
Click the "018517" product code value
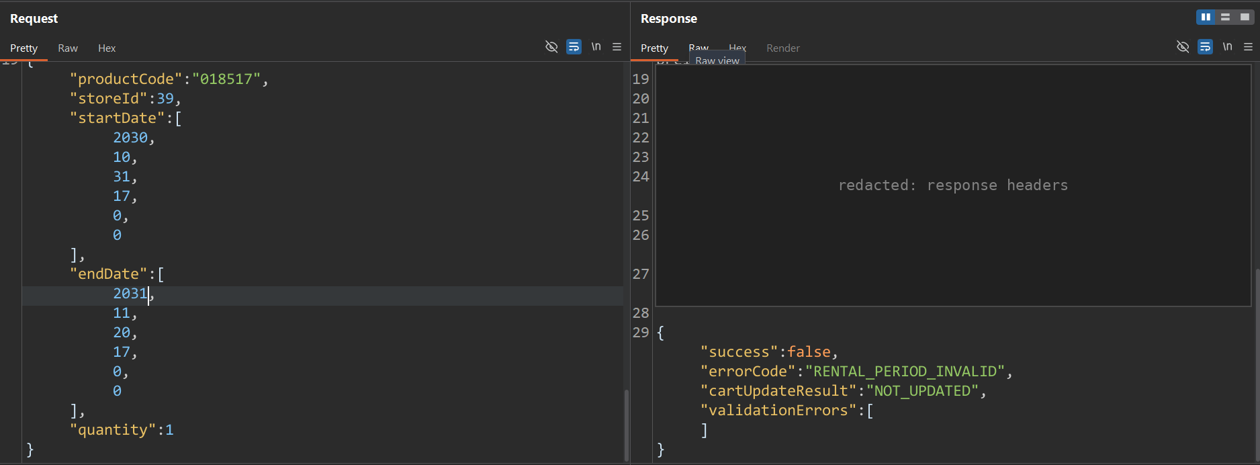226,79
